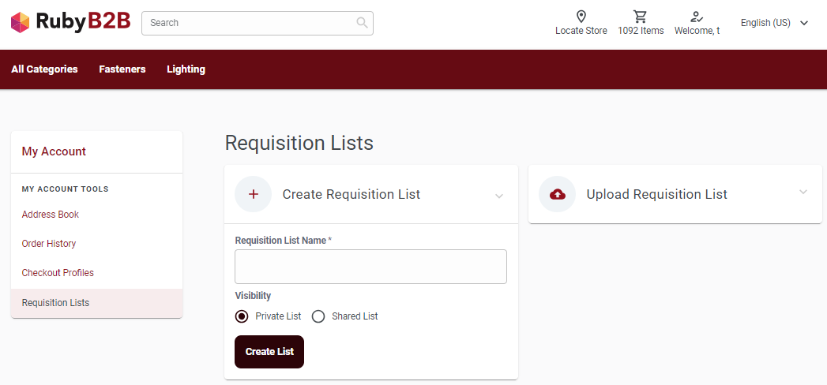Open the Locate Store pin icon
827x385 pixels.
pos(581,17)
